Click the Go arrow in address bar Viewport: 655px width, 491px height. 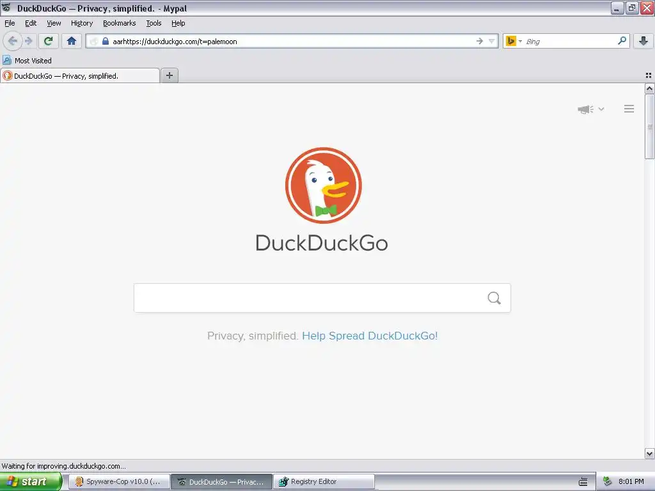(480, 41)
